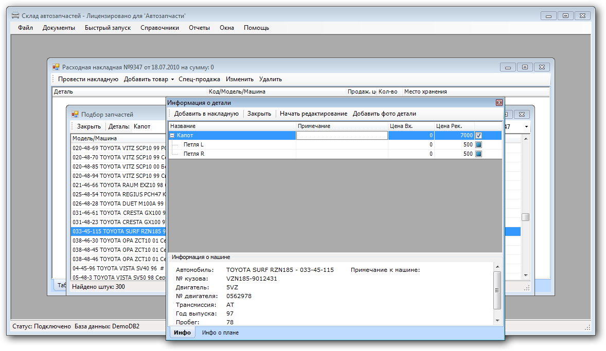Click the car icon in main title bar
The image size is (606, 351).
[15, 16]
